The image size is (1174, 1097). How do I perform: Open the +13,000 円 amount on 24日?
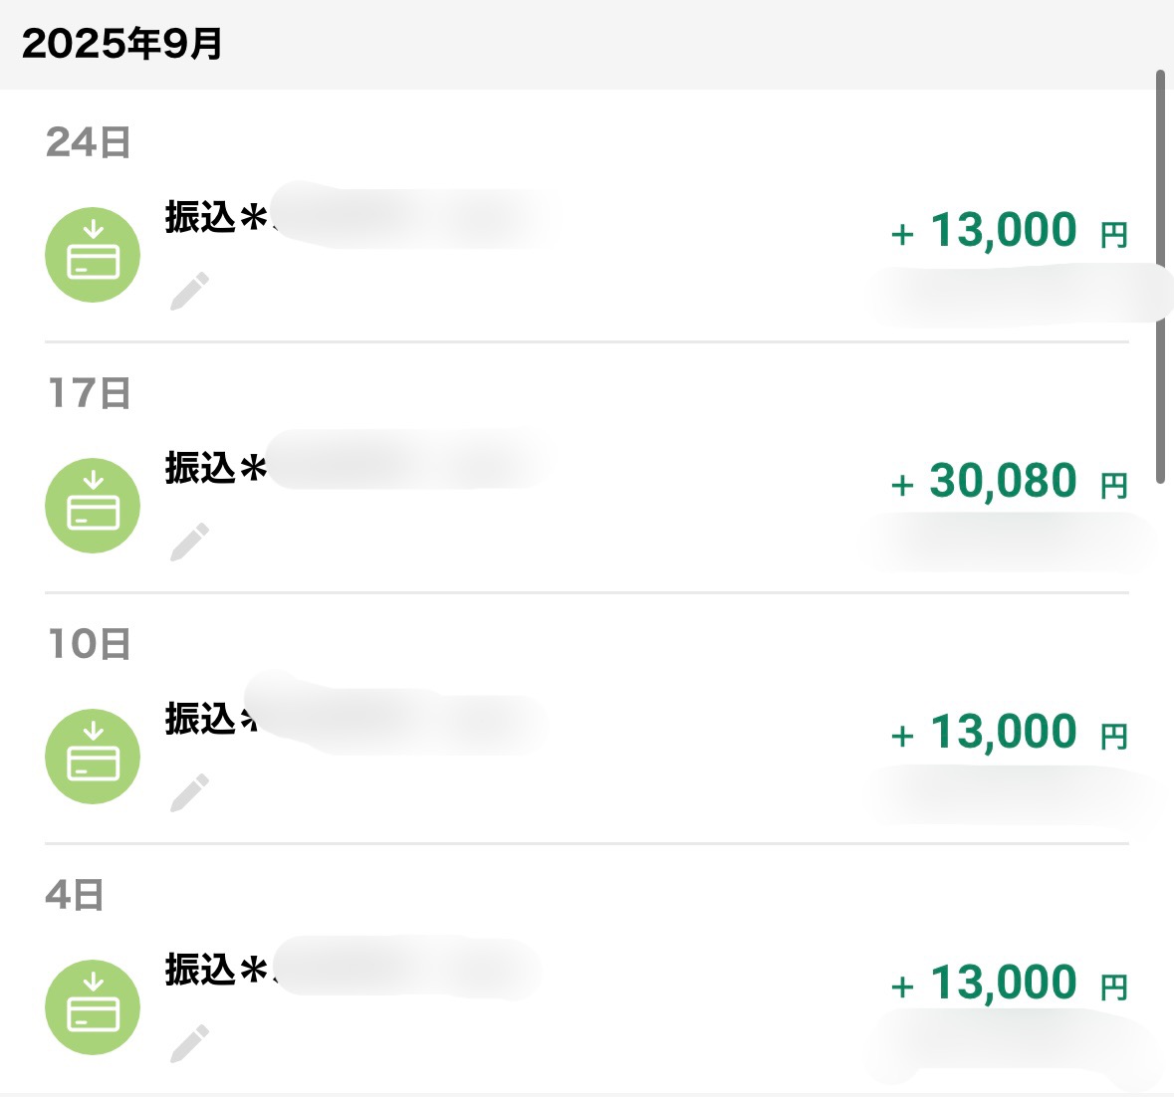point(1009,231)
